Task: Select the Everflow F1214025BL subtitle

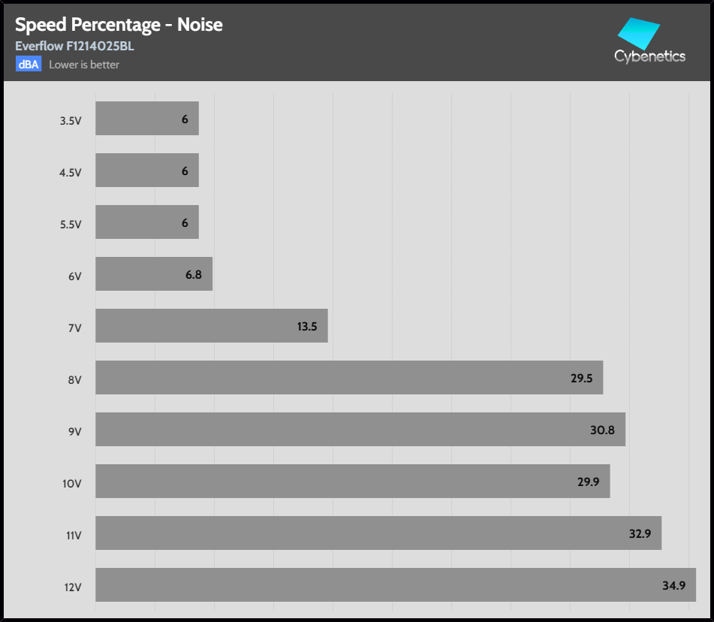Action: tap(74, 46)
